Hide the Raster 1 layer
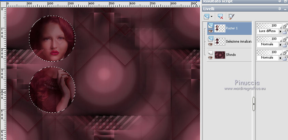Image resolution: width=288 pixels, height=140 pixels. pos(210,31)
